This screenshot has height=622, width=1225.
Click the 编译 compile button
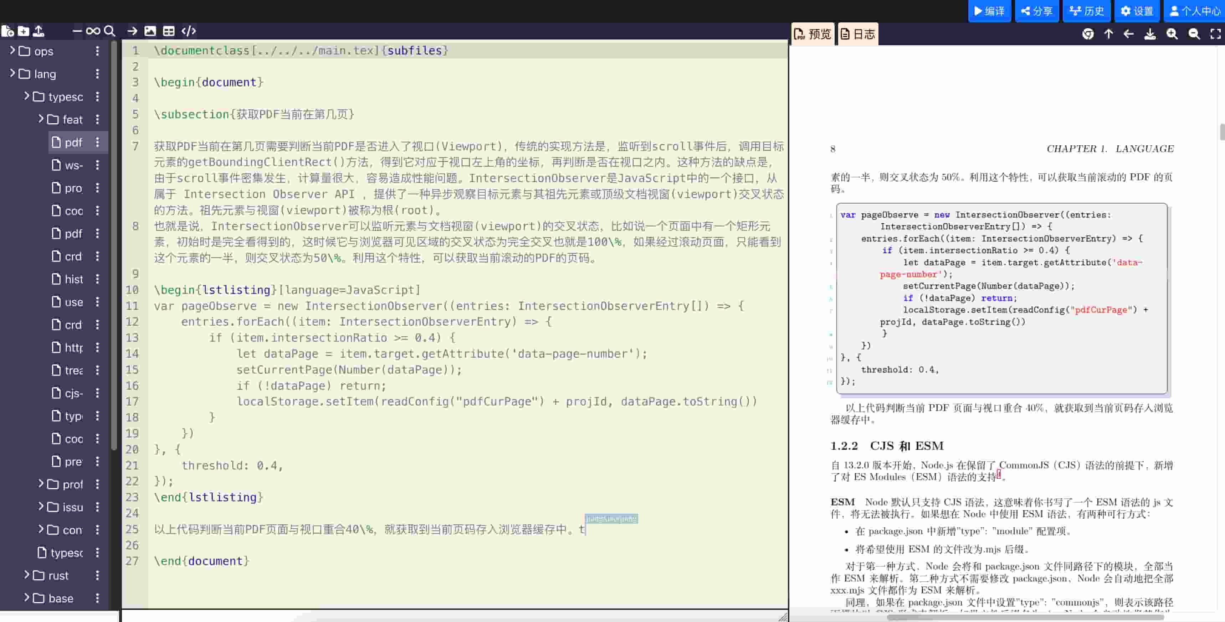click(990, 10)
